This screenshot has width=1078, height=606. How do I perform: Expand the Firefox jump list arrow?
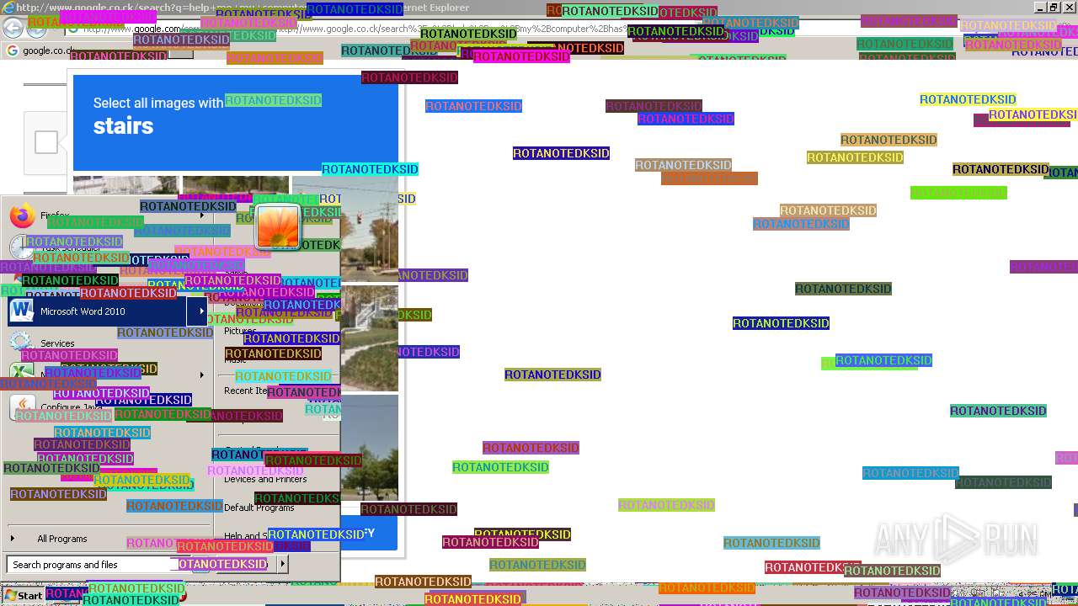tap(201, 215)
